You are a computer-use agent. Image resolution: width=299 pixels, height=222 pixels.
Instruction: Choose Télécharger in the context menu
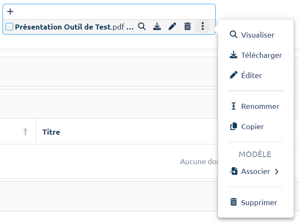(x=261, y=55)
